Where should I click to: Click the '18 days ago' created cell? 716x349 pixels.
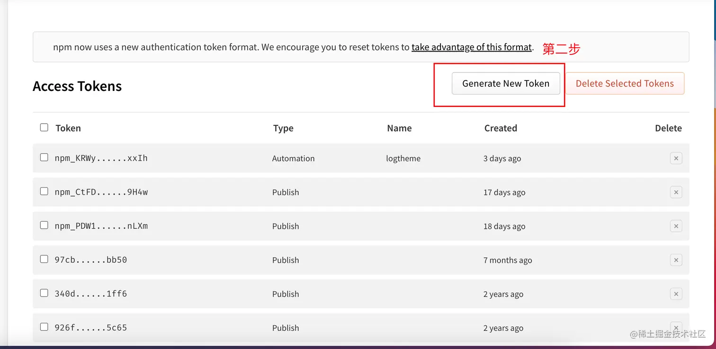(x=504, y=226)
